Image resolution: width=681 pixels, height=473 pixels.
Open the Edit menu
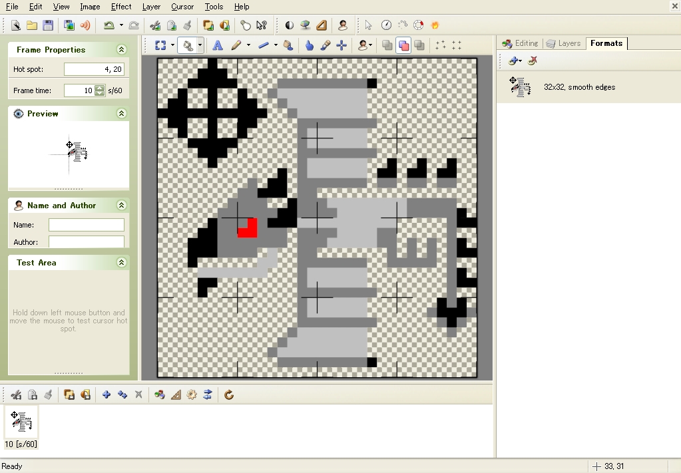point(35,7)
